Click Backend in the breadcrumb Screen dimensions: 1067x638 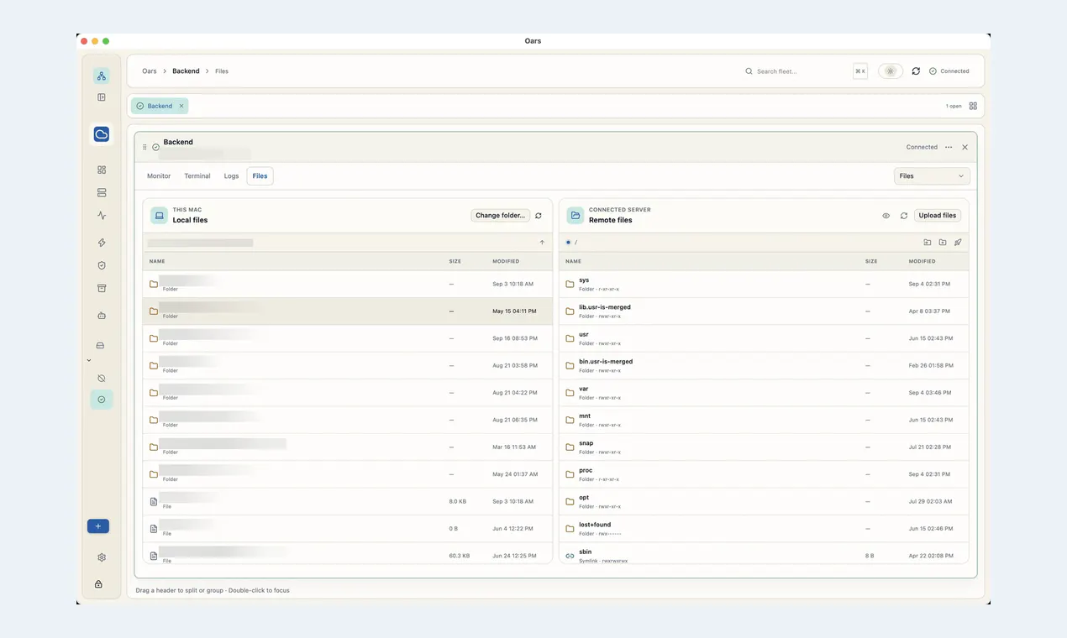[x=186, y=71]
